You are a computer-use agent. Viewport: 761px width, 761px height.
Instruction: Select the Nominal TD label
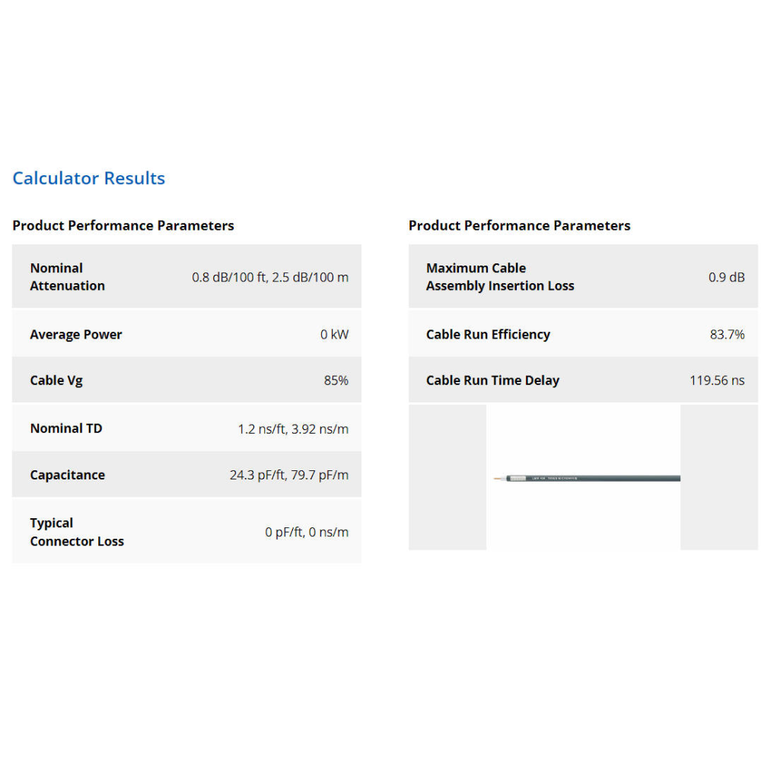[65, 428]
